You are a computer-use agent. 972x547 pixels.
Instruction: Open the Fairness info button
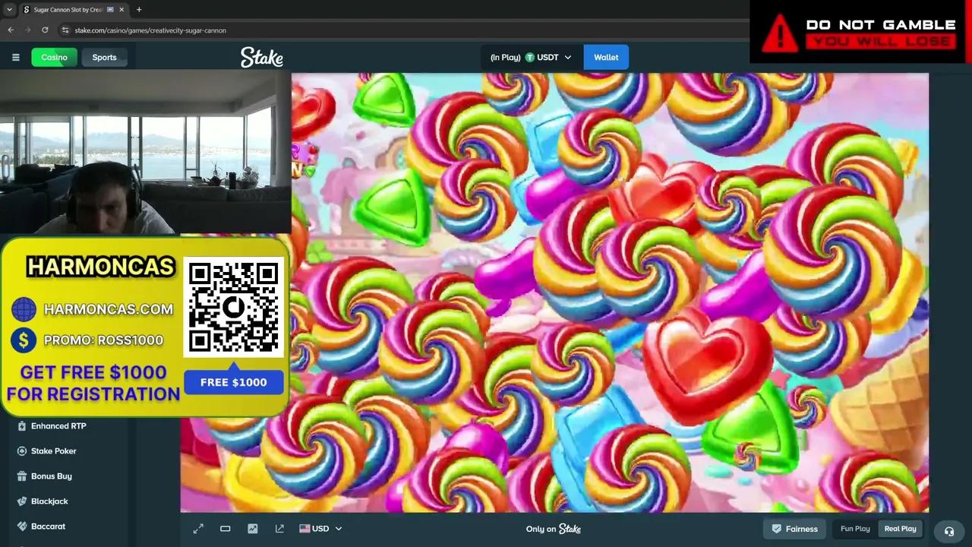point(794,529)
